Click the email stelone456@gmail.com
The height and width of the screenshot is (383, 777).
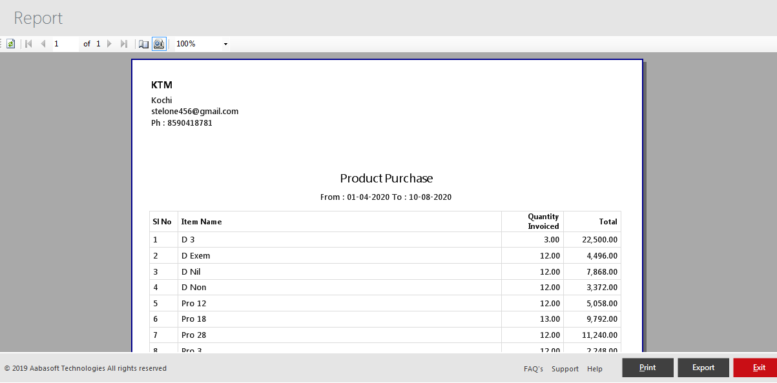coord(195,112)
